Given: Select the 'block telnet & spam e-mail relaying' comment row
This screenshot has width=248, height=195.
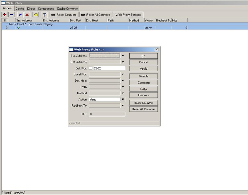Looking at the screenshot, I should 125,24.
